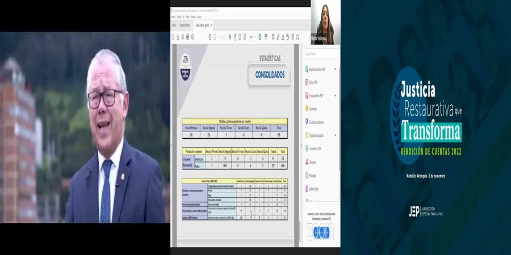Click the speaker video on the left panel
The image size is (511, 255).
pyautogui.click(x=85, y=127)
